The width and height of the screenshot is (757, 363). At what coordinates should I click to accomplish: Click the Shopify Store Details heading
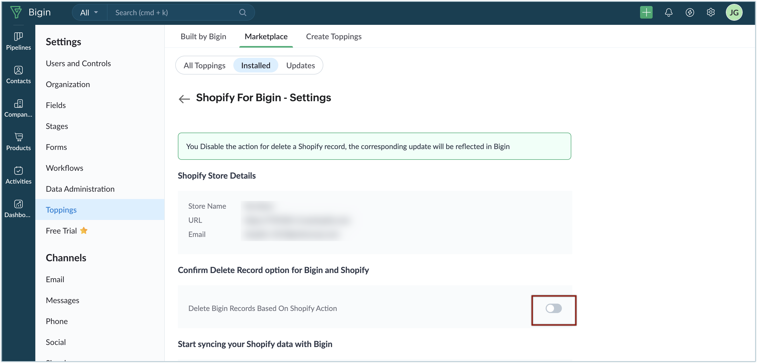point(217,175)
